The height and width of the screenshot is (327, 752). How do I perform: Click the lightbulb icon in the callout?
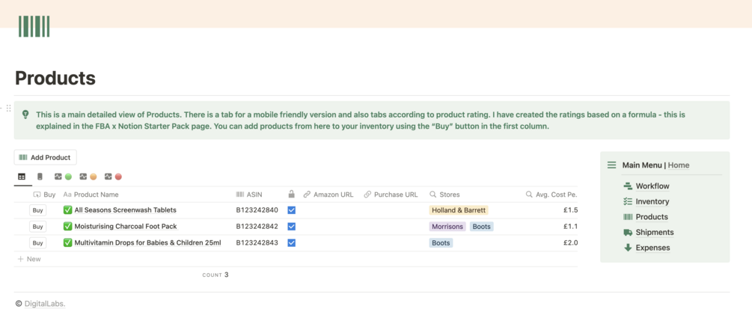(25, 115)
